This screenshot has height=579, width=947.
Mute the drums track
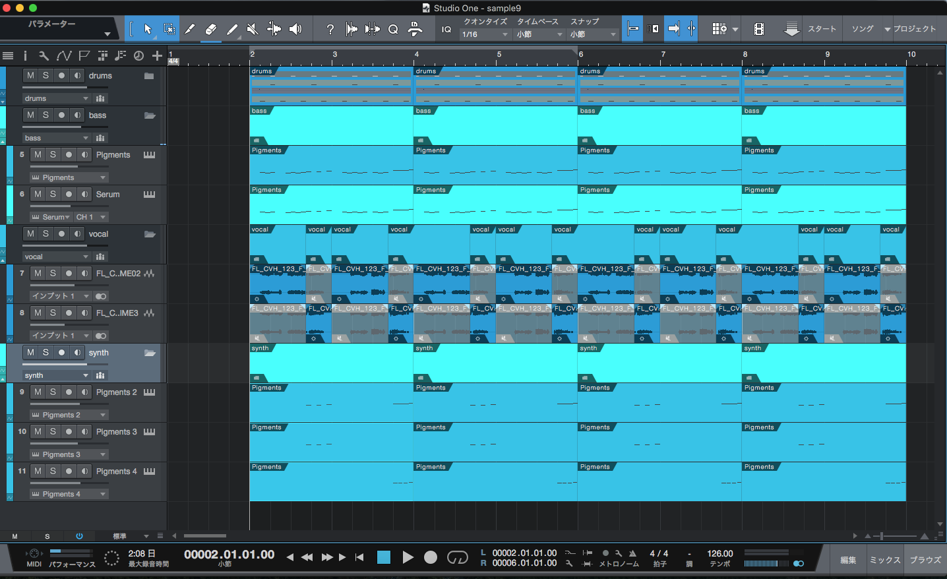coord(30,76)
